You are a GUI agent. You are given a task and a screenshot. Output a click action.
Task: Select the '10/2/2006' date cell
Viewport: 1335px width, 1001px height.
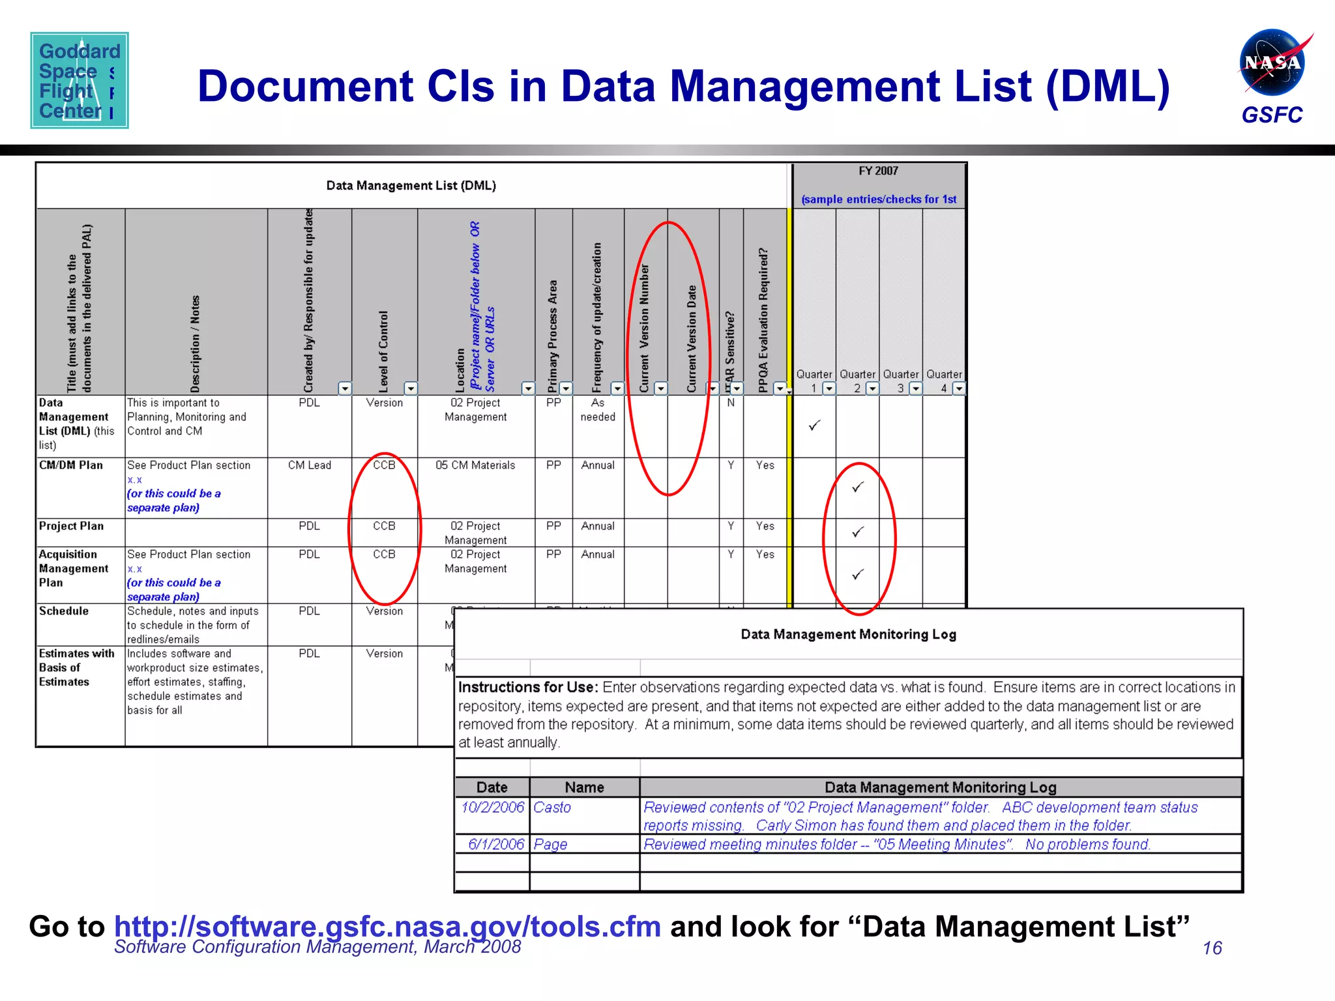click(492, 815)
